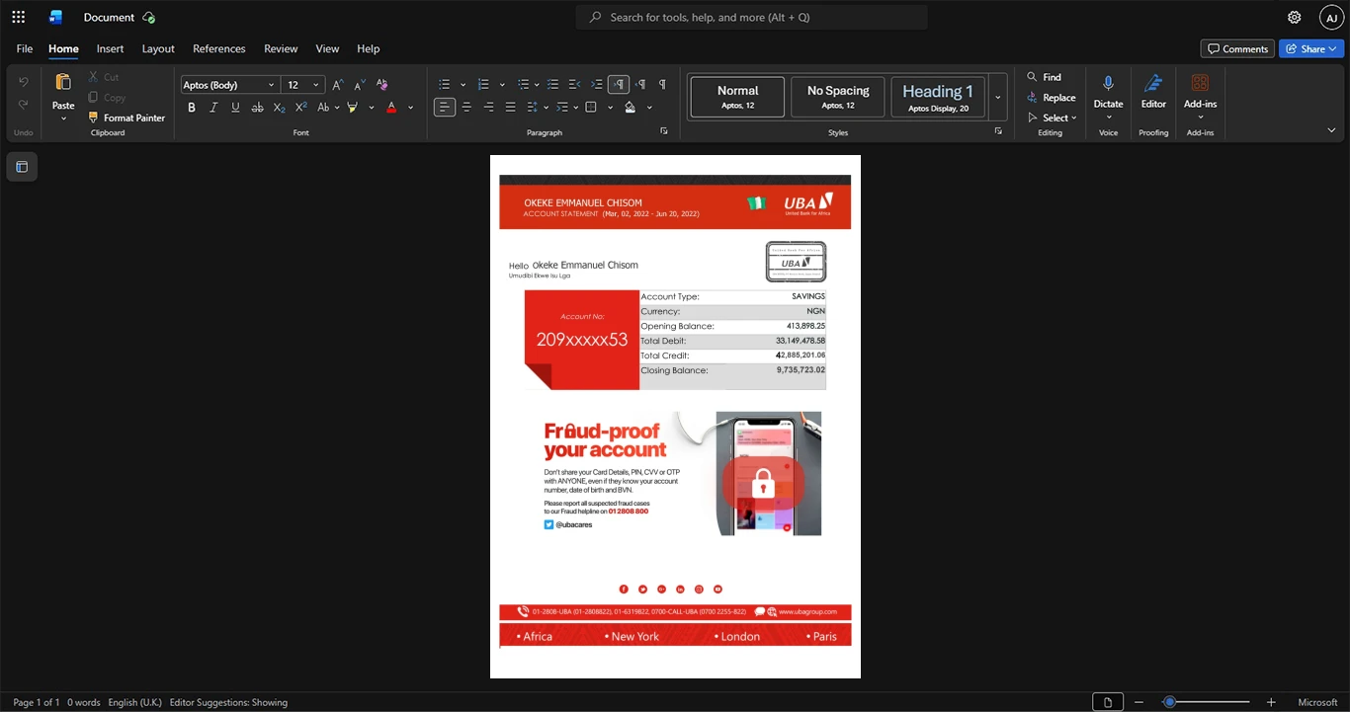Justify the paragraph text
This screenshot has width=1350, height=712.
coord(510,108)
